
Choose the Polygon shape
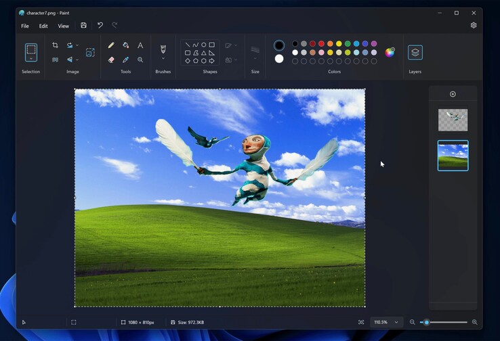click(196, 53)
